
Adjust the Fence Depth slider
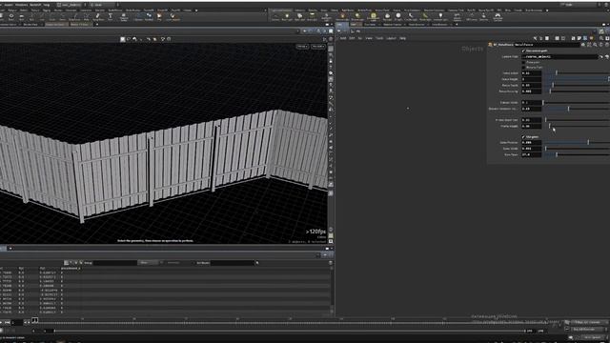pos(576,85)
